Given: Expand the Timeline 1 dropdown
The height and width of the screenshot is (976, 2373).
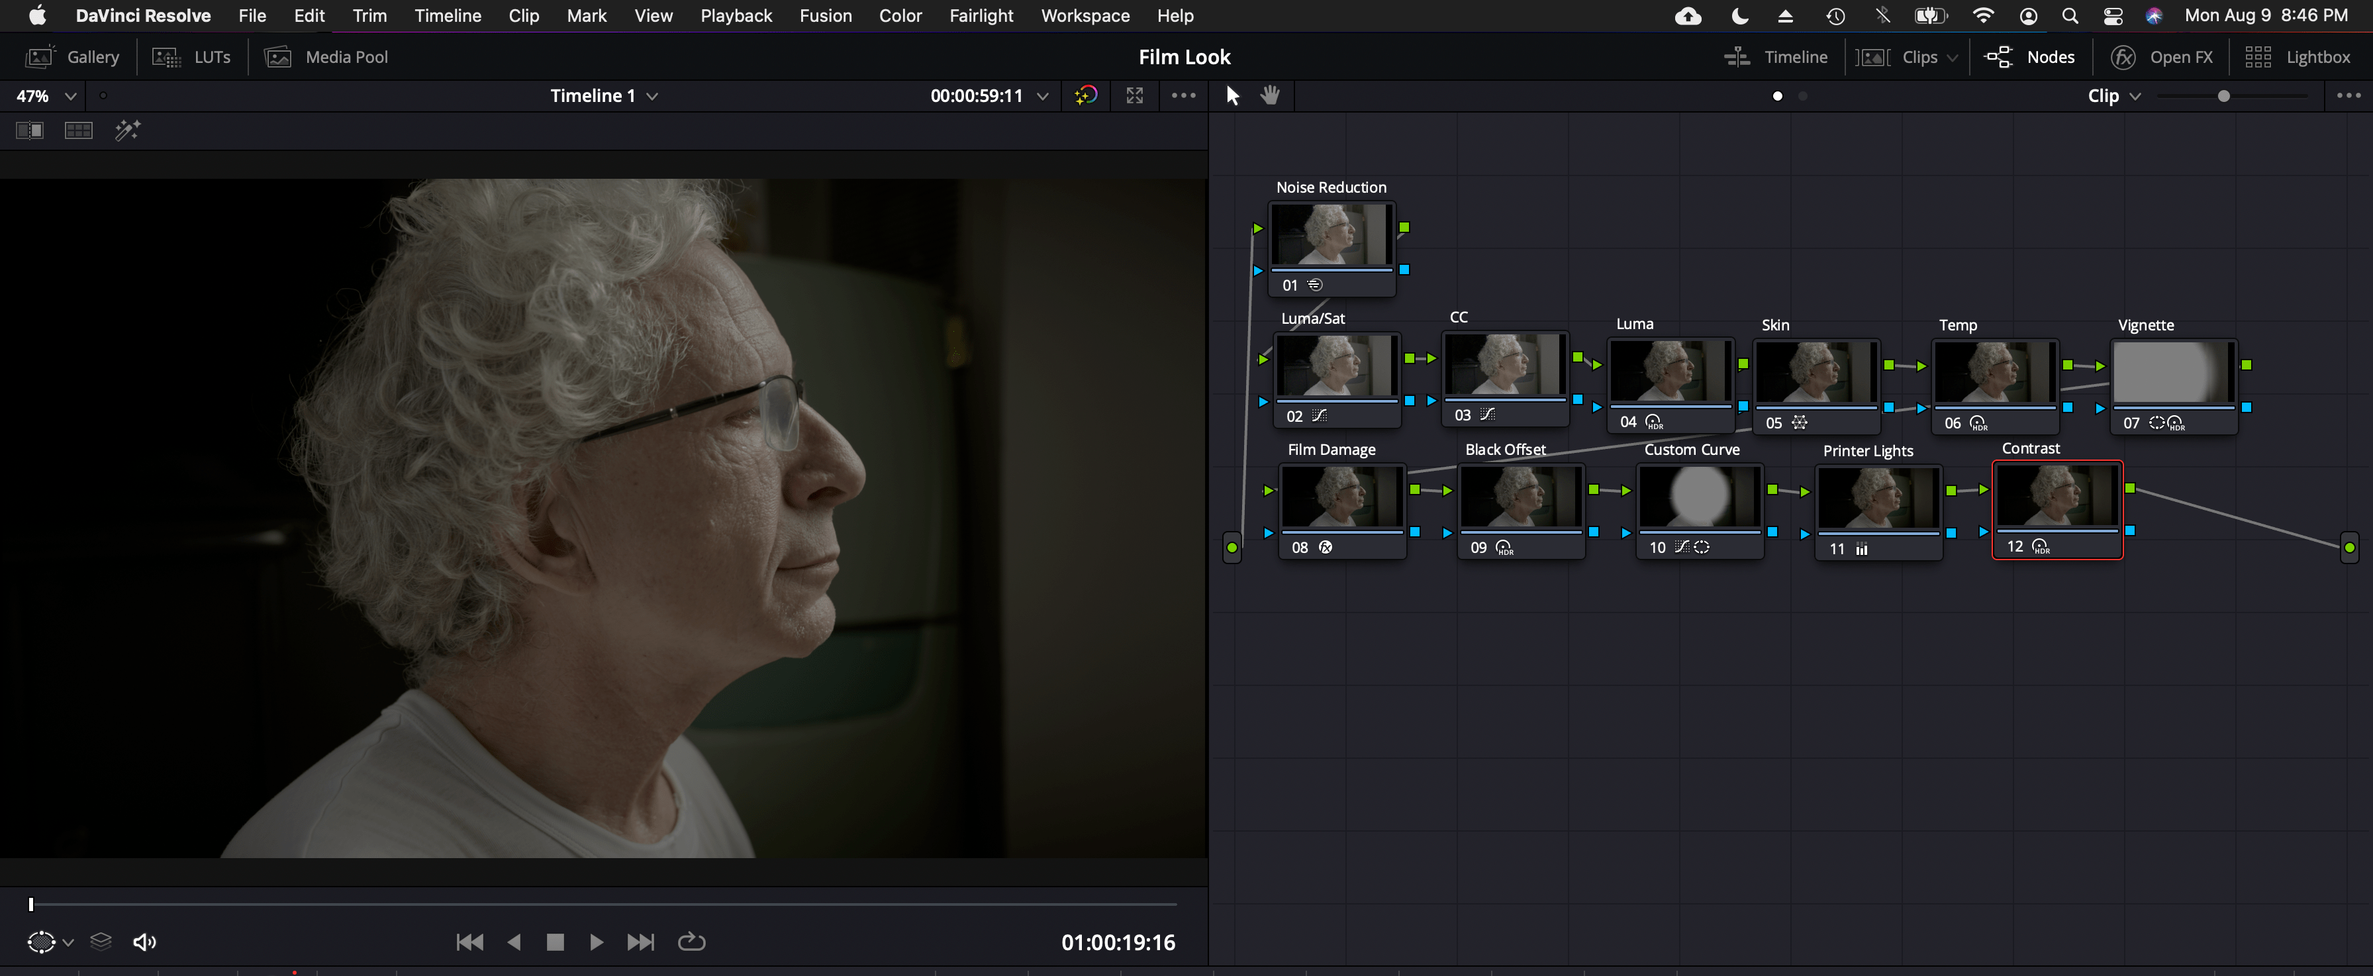Looking at the screenshot, I should point(652,96).
